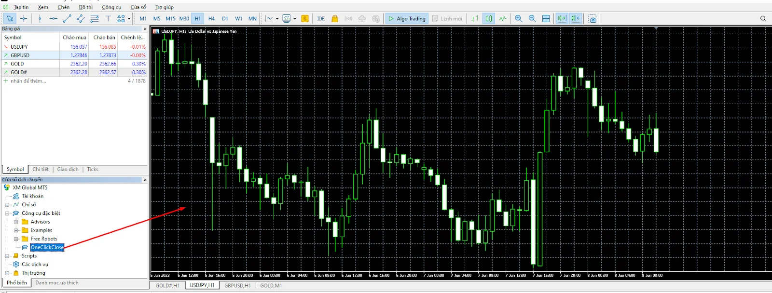Image resolution: width=772 pixels, height=293 pixels.
Task: Switch chart to line chart display
Action: (503, 18)
